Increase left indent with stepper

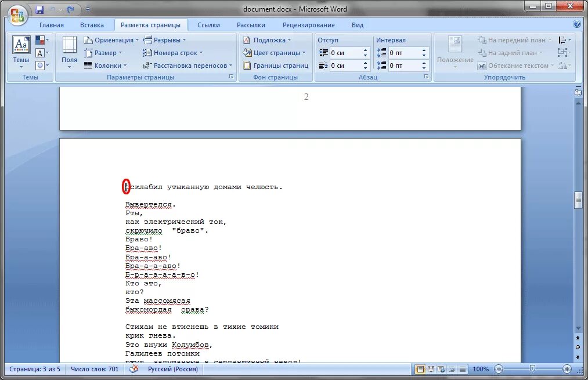[x=365, y=50]
